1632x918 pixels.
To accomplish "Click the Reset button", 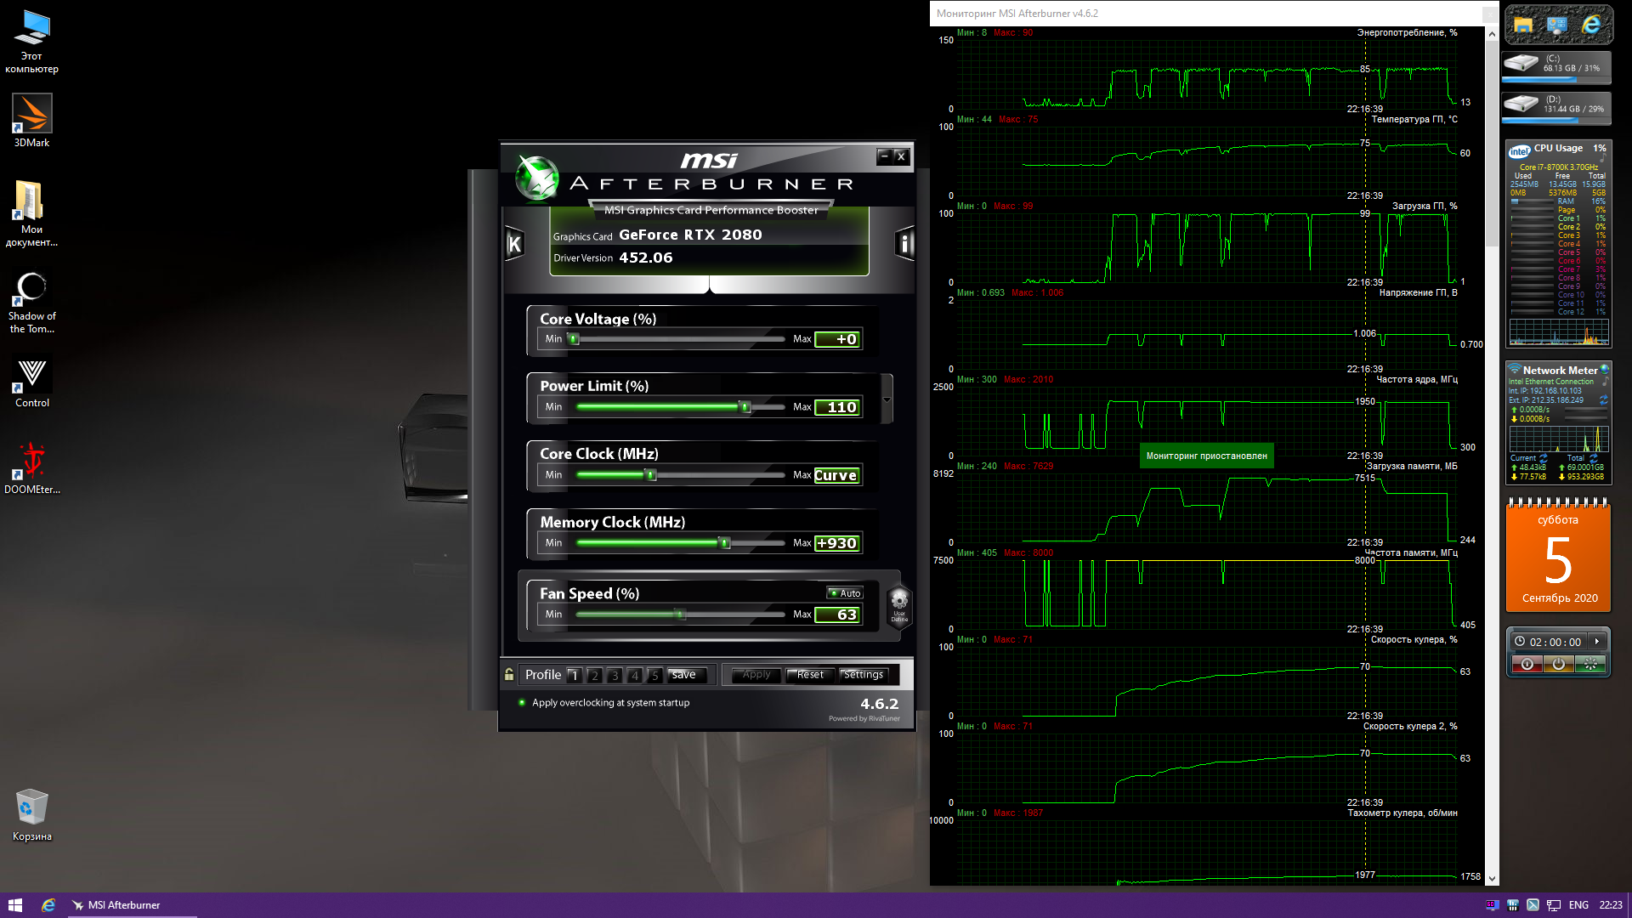I will click(810, 675).
